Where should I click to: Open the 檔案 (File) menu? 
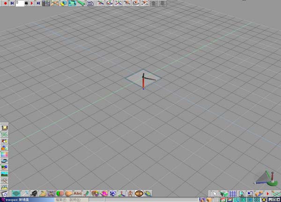[60, 199]
